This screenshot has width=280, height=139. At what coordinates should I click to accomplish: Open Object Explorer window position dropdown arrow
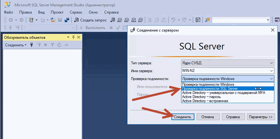pyautogui.click(x=68, y=38)
